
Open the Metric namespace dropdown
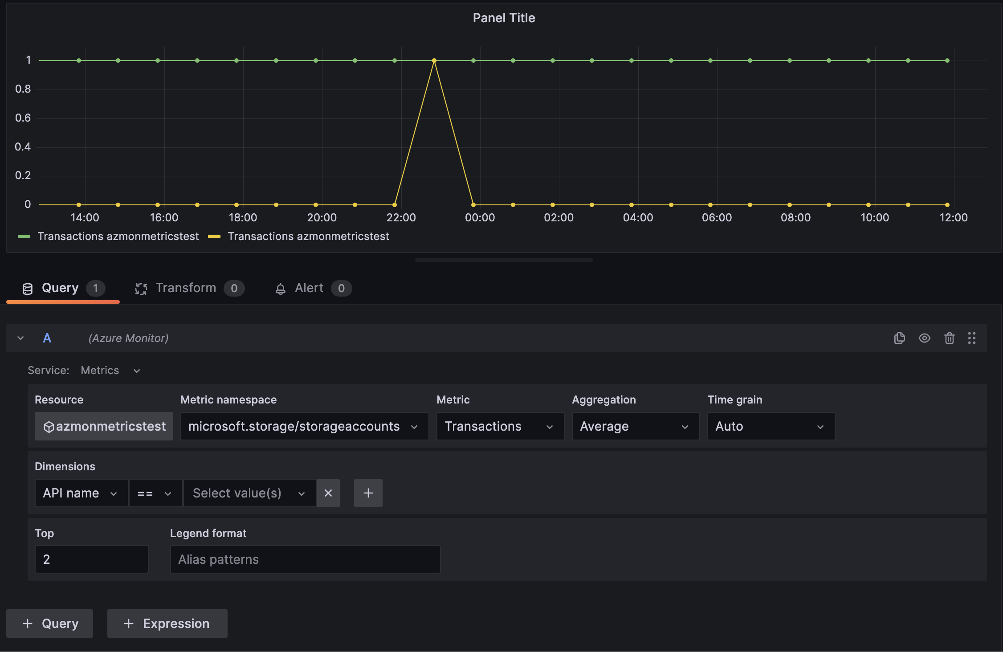[304, 426]
